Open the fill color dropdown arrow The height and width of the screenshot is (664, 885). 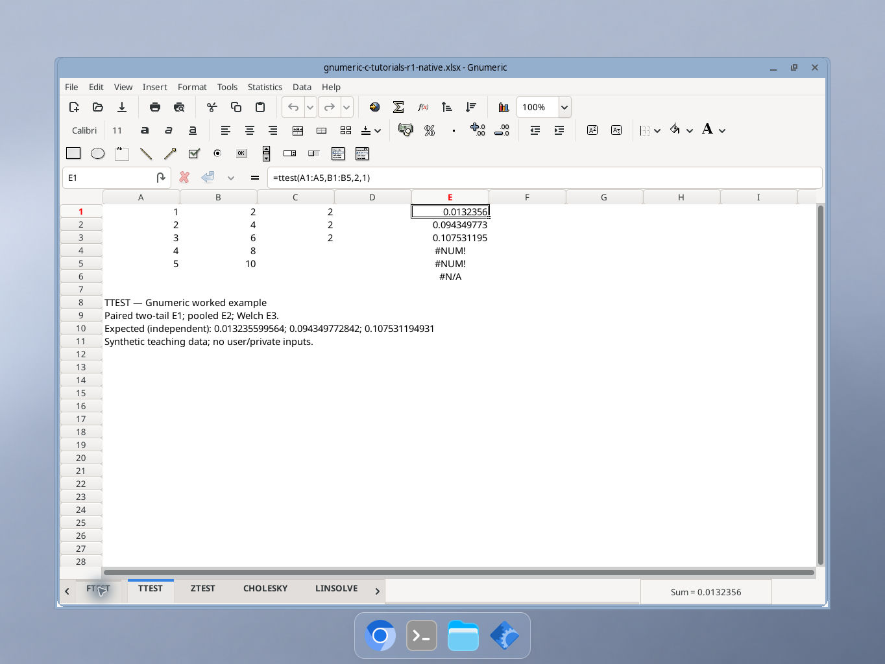click(x=690, y=130)
